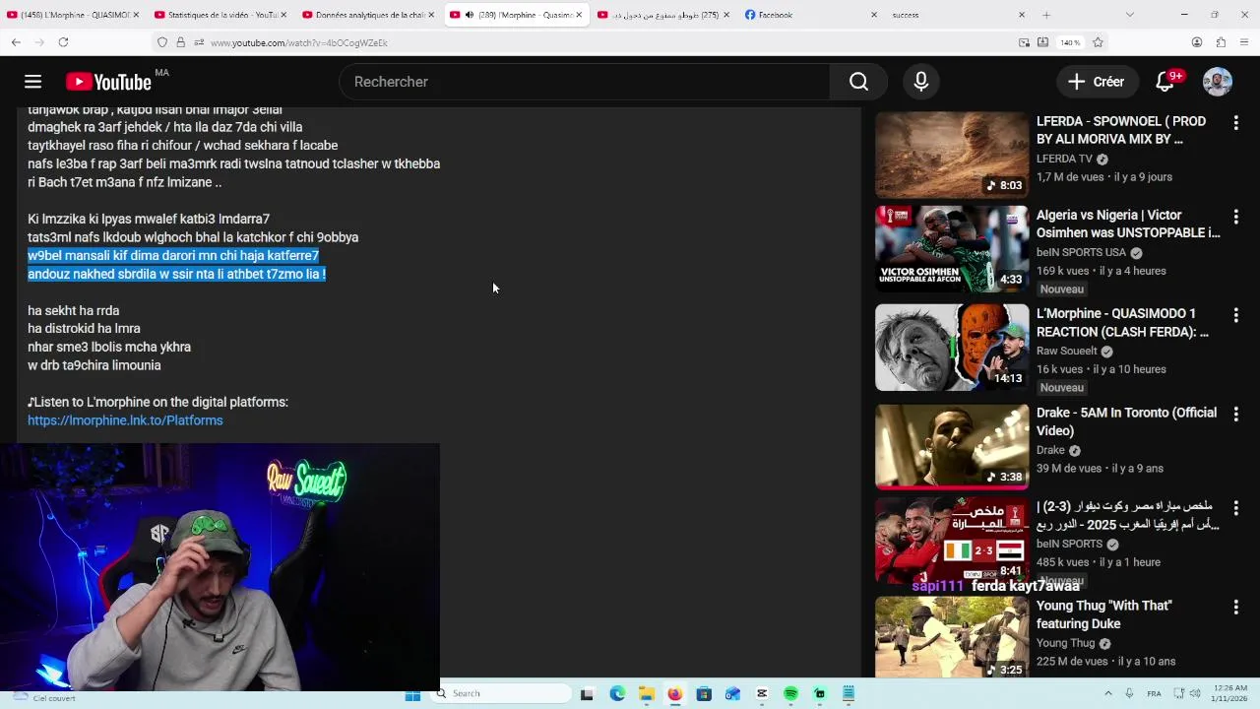Viewport: 1260px width, 709px height.
Task: List all tabs dropdown arrow
Action: click(1129, 15)
